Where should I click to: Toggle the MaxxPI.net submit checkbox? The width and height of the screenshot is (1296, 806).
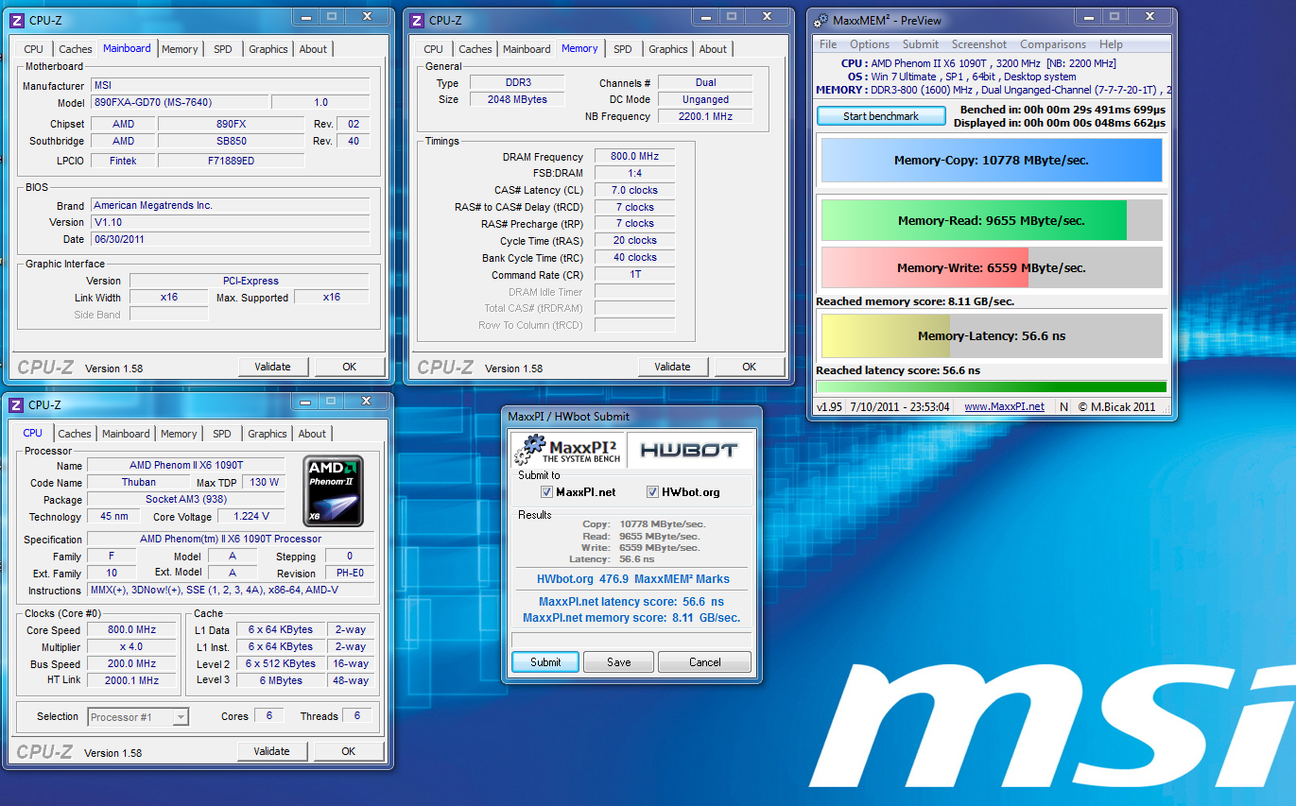(x=545, y=492)
